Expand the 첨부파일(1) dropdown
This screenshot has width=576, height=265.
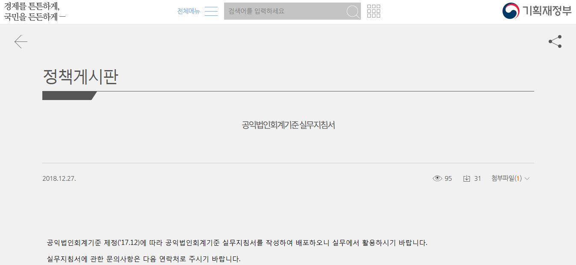pyautogui.click(x=511, y=179)
